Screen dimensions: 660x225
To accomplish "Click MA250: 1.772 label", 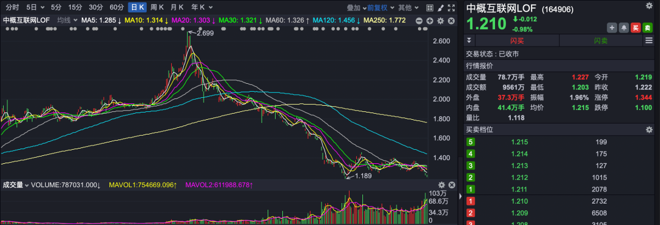I will [385, 20].
